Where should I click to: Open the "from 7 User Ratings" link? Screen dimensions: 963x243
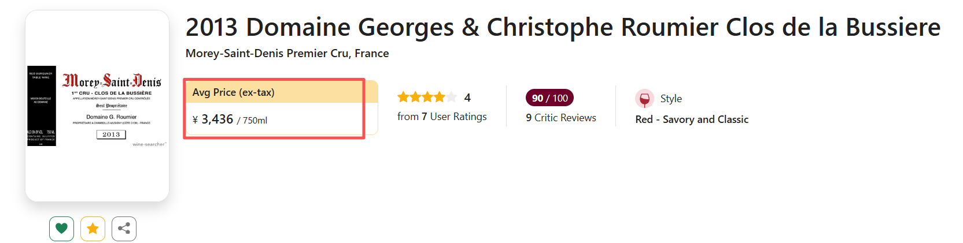click(442, 117)
